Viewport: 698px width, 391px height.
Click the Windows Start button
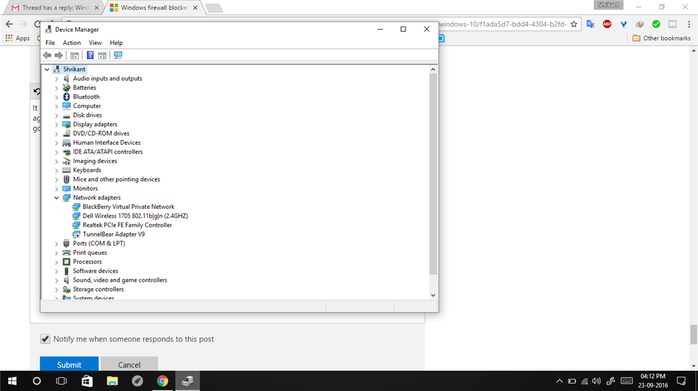(x=12, y=381)
